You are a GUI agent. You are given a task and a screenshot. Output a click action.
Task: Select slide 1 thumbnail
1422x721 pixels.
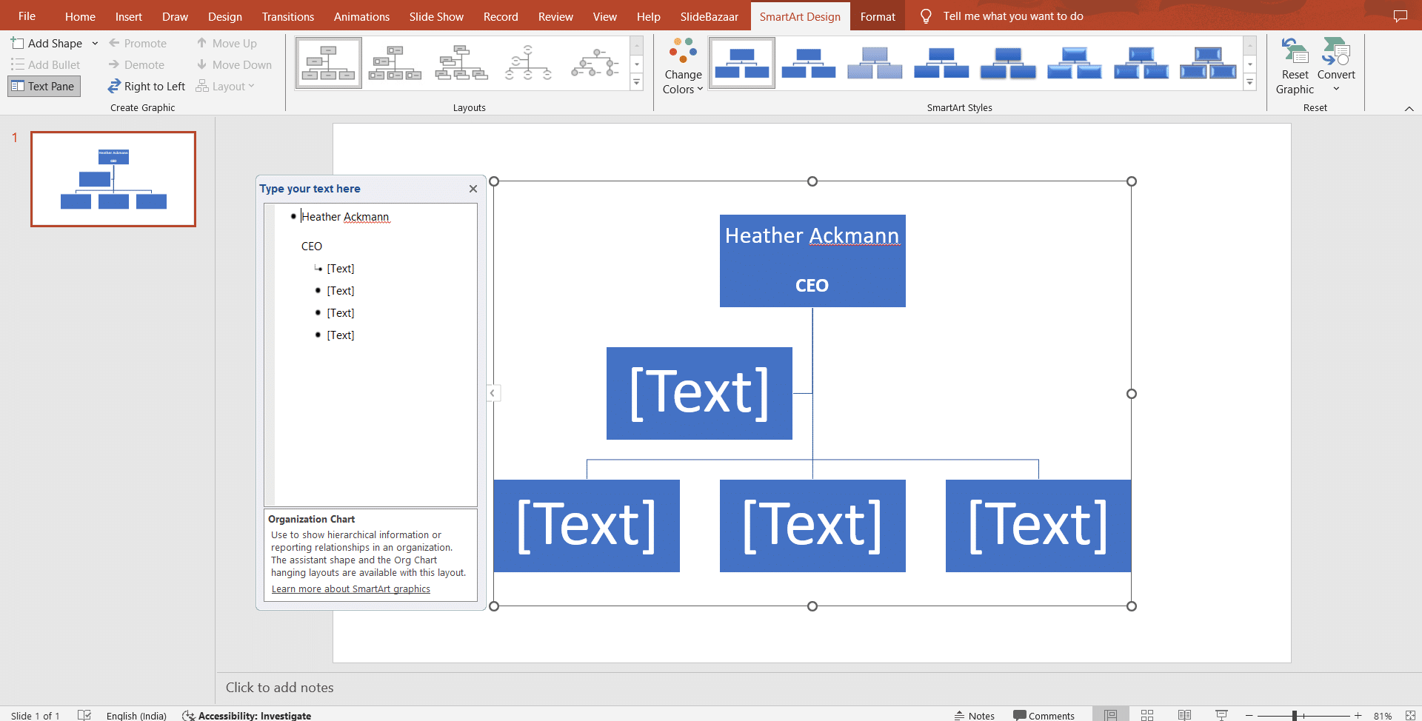click(x=113, y=178)
